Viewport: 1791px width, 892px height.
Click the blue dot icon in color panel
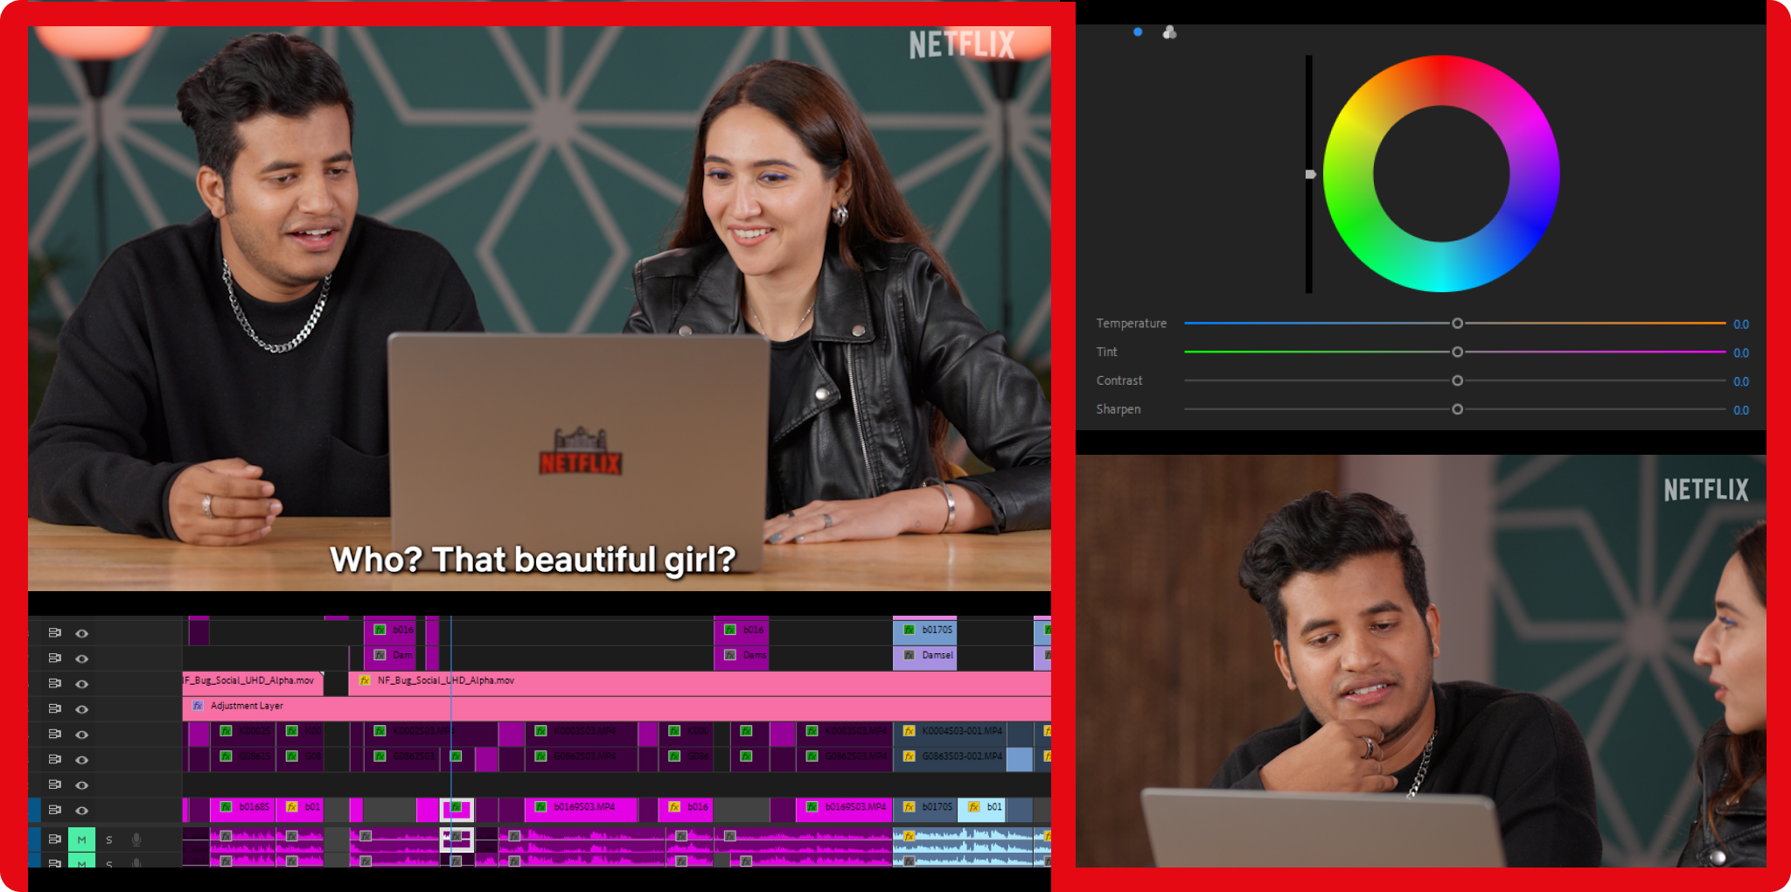tap(1138, 32)
